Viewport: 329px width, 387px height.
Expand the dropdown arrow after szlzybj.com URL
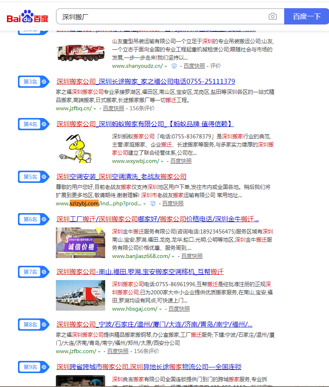click(x=145, y=204)
